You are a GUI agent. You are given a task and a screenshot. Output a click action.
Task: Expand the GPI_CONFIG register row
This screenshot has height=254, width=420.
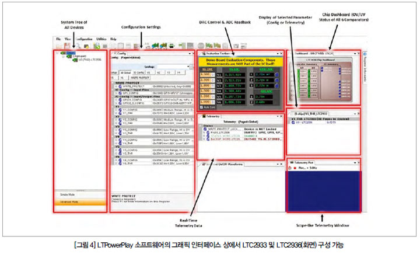pyautogui.click(x=116, y=93)
